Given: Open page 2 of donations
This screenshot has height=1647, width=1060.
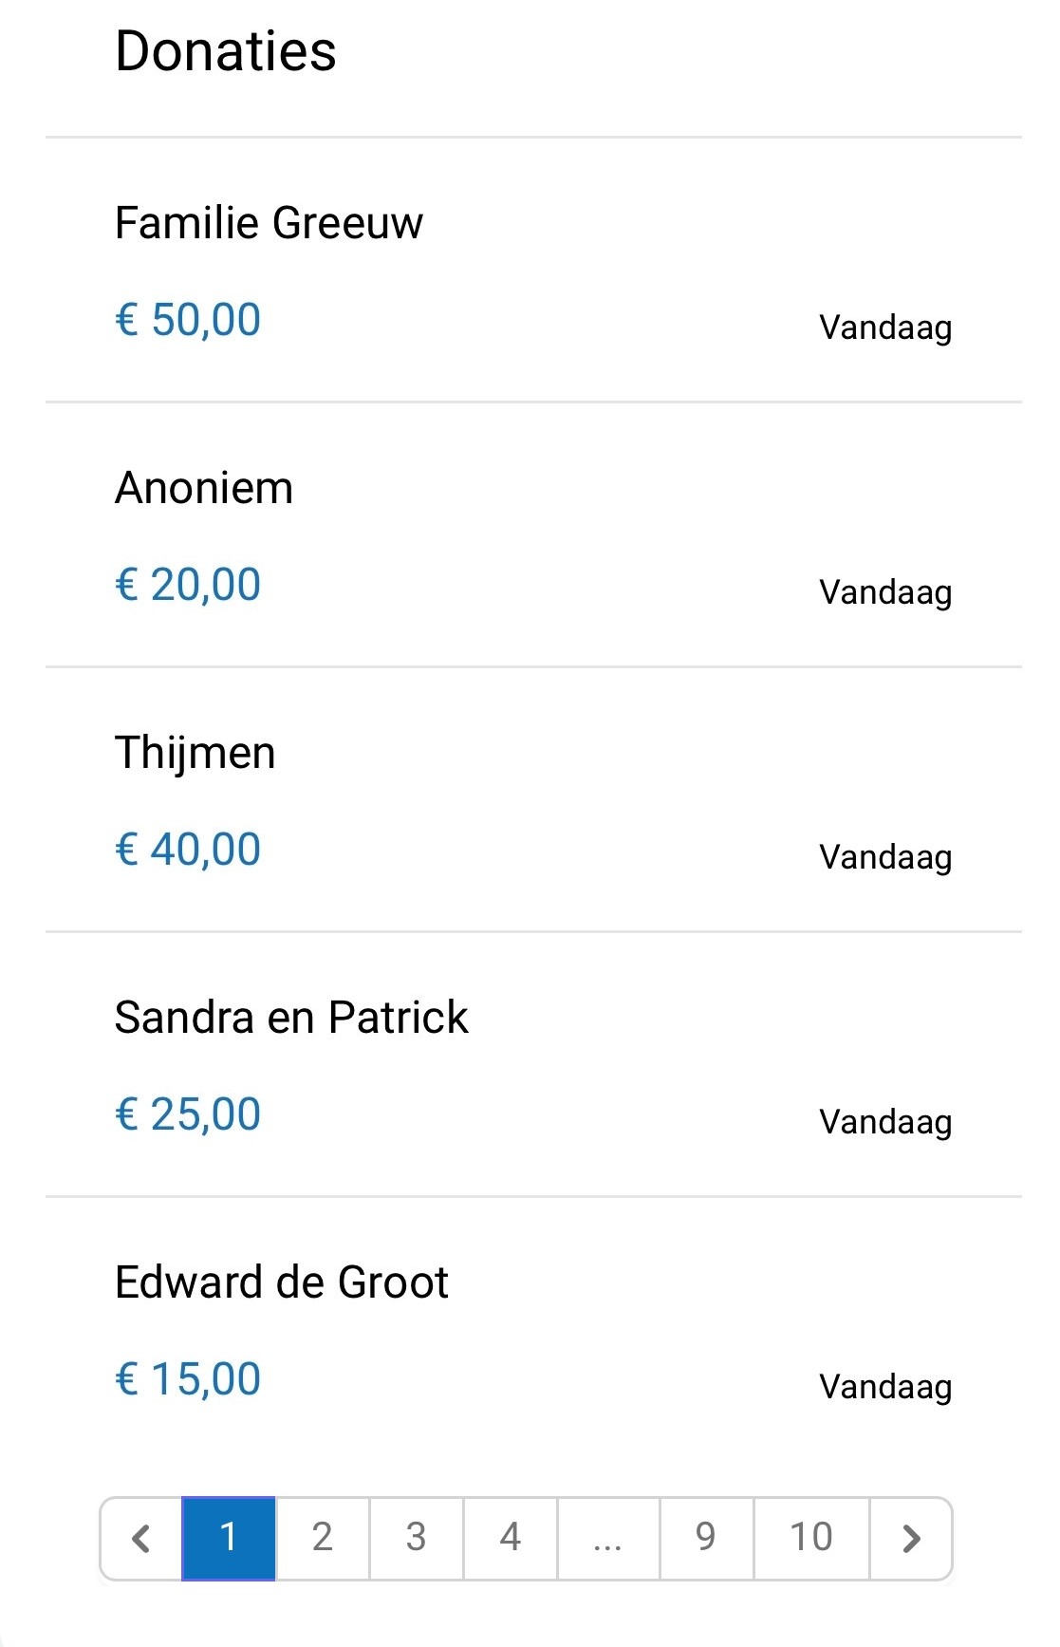Looking at the screenshot, I should pos(323,1538).
